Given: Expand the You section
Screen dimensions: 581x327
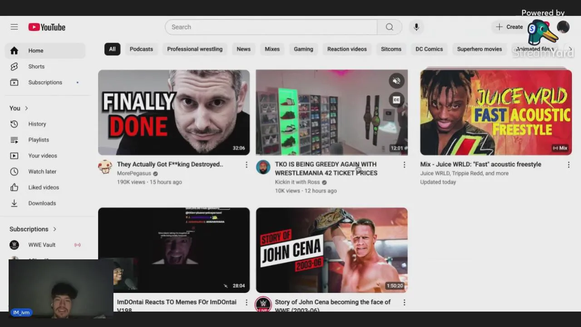Looking at the screenshot, I should [x=19, y=108].
